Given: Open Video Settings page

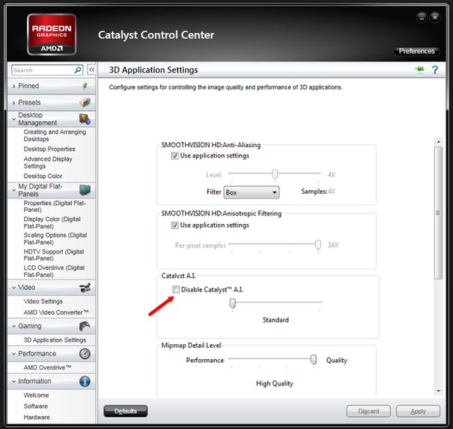Looking at the screenshot, I should 43,301.
